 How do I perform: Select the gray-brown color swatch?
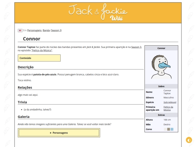[x=168, y=129]
